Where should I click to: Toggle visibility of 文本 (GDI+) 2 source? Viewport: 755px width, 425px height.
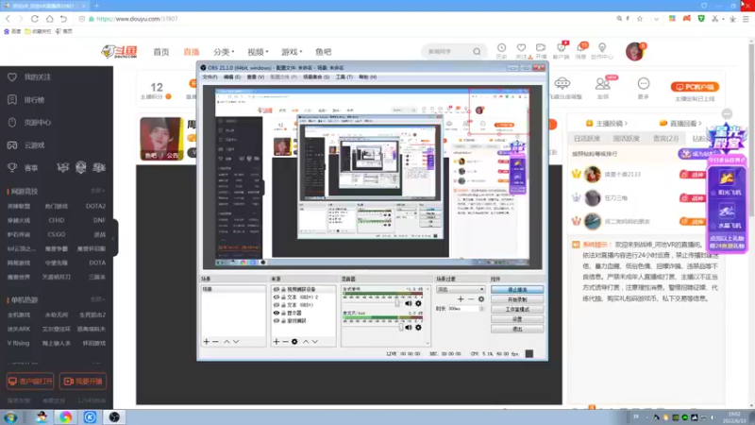(x=277, y=297)
